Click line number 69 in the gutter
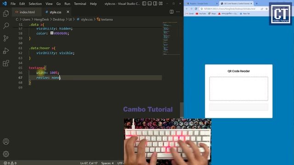This screenshot has width=294, height=165. (20, 88)
